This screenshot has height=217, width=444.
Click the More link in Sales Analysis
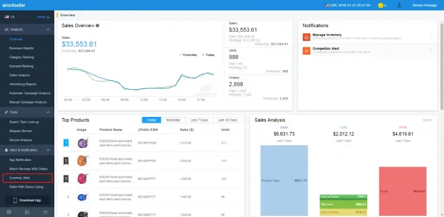point(428,120)
